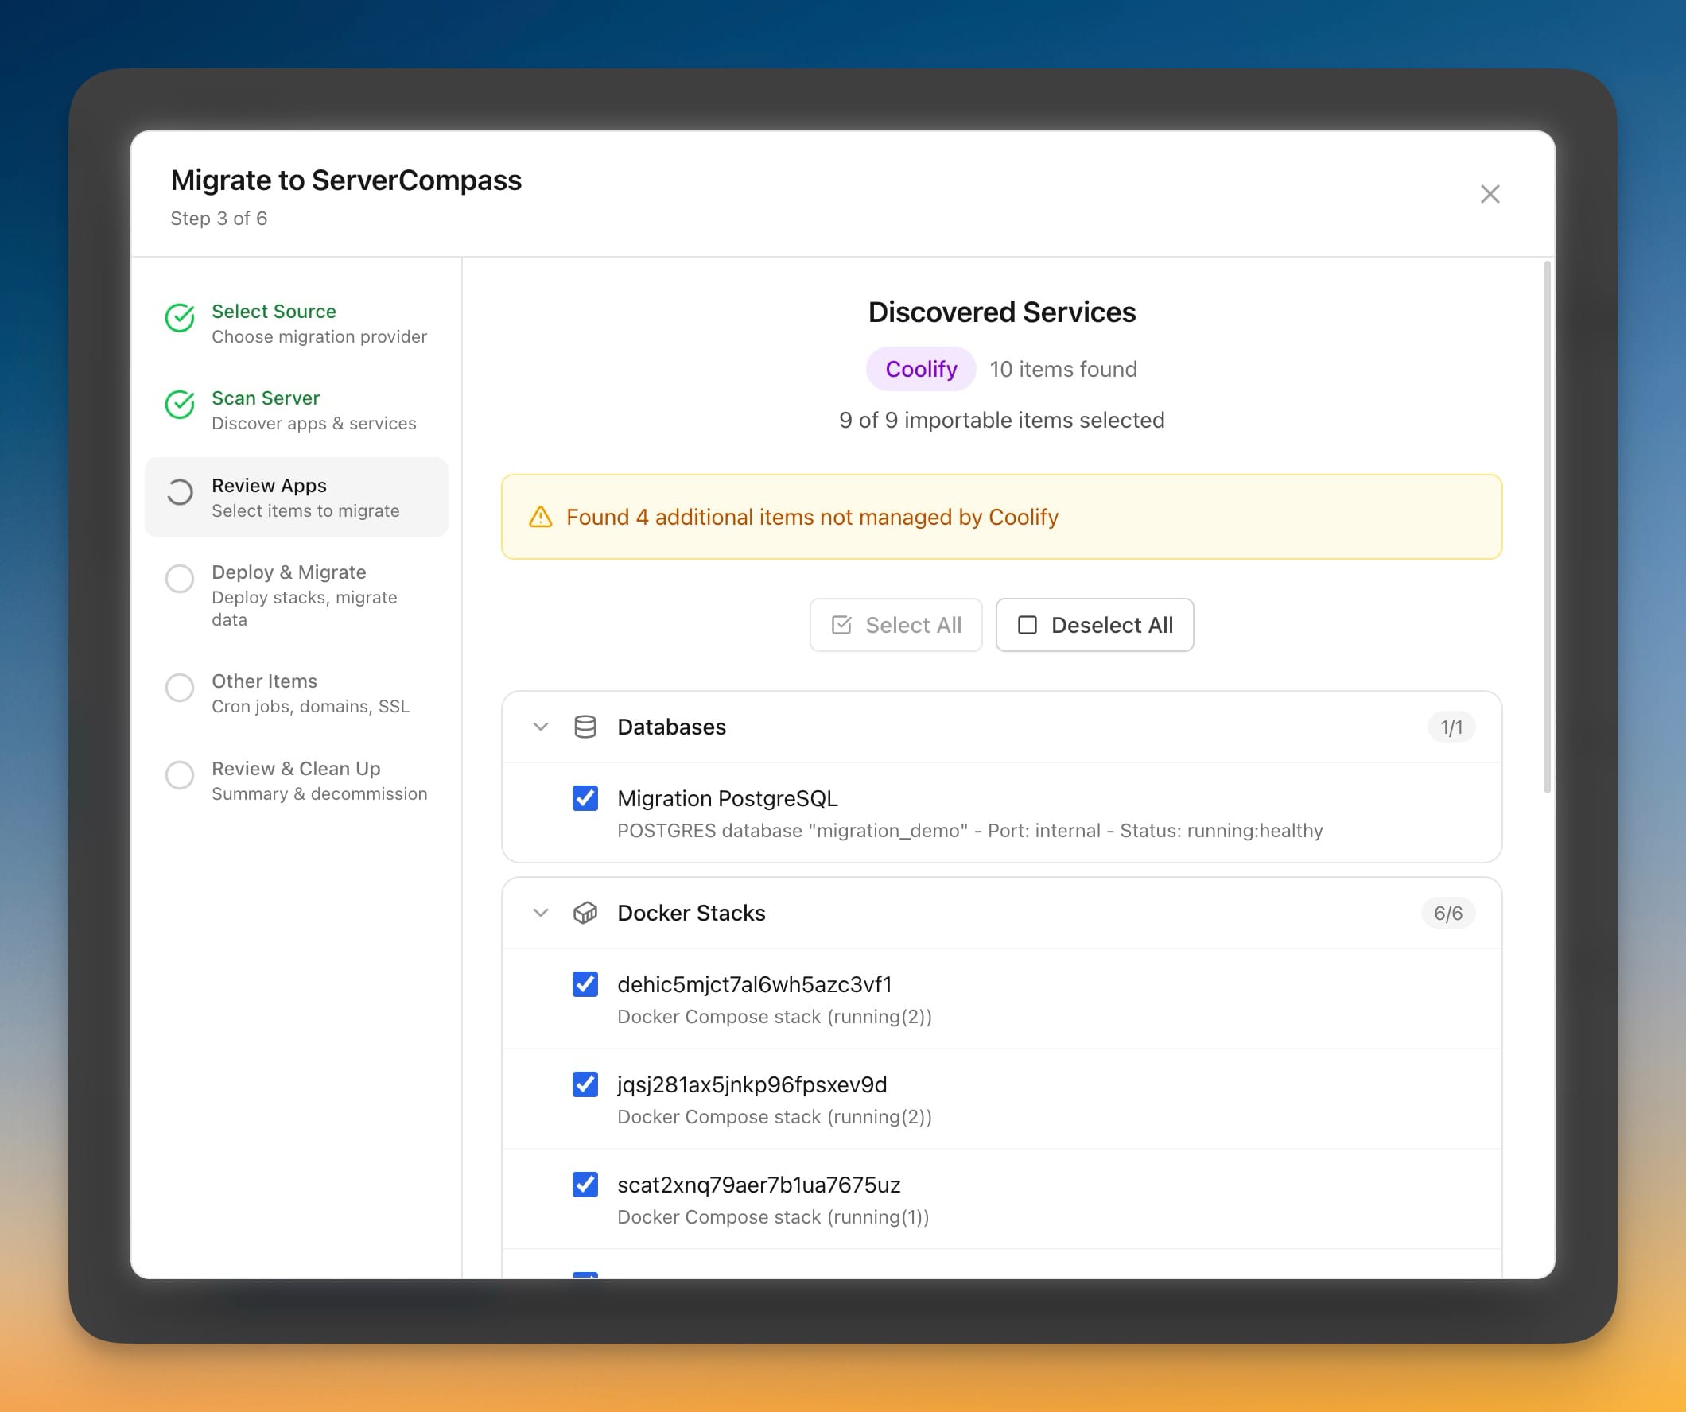1686x1412 pixels.
Task: Click the Coolify provider badge
Action: [921, 369]
